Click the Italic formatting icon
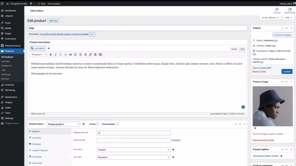The height and width of the screenshot is (166, 296). point(55,55)
